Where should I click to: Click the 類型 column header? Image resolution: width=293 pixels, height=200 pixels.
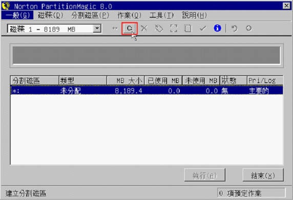82,81
